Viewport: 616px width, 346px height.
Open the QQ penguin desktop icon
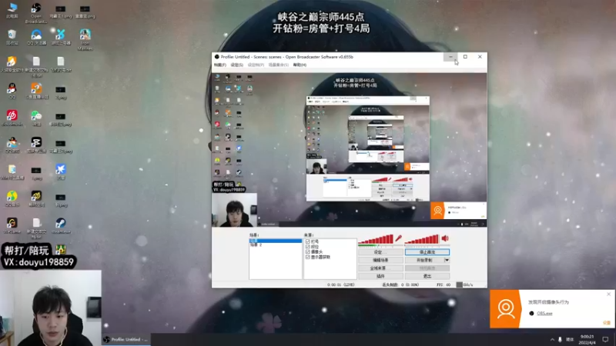tap(12, 91)
